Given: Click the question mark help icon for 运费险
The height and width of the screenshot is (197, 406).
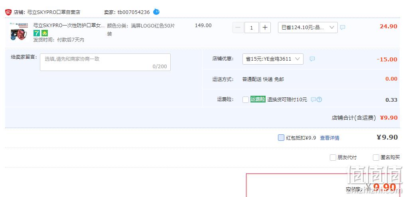Looking at the screenshot, I should tap(319, 99).
